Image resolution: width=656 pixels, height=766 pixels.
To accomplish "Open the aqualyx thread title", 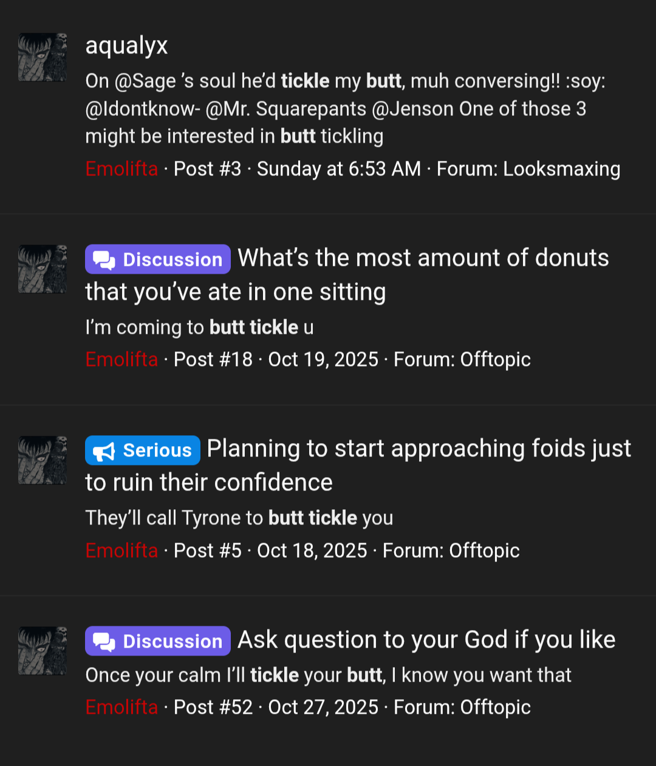I will (x=126, y=46).
